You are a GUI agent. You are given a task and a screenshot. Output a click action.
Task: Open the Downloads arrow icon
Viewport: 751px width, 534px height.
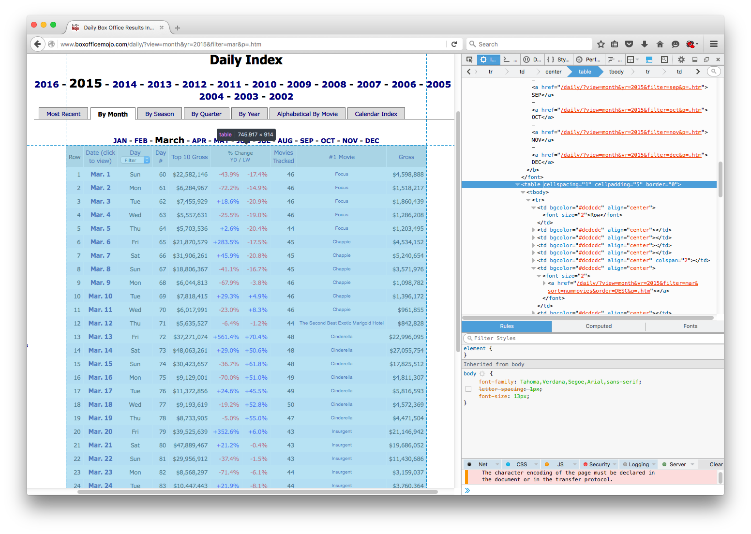tap(645, 44)
